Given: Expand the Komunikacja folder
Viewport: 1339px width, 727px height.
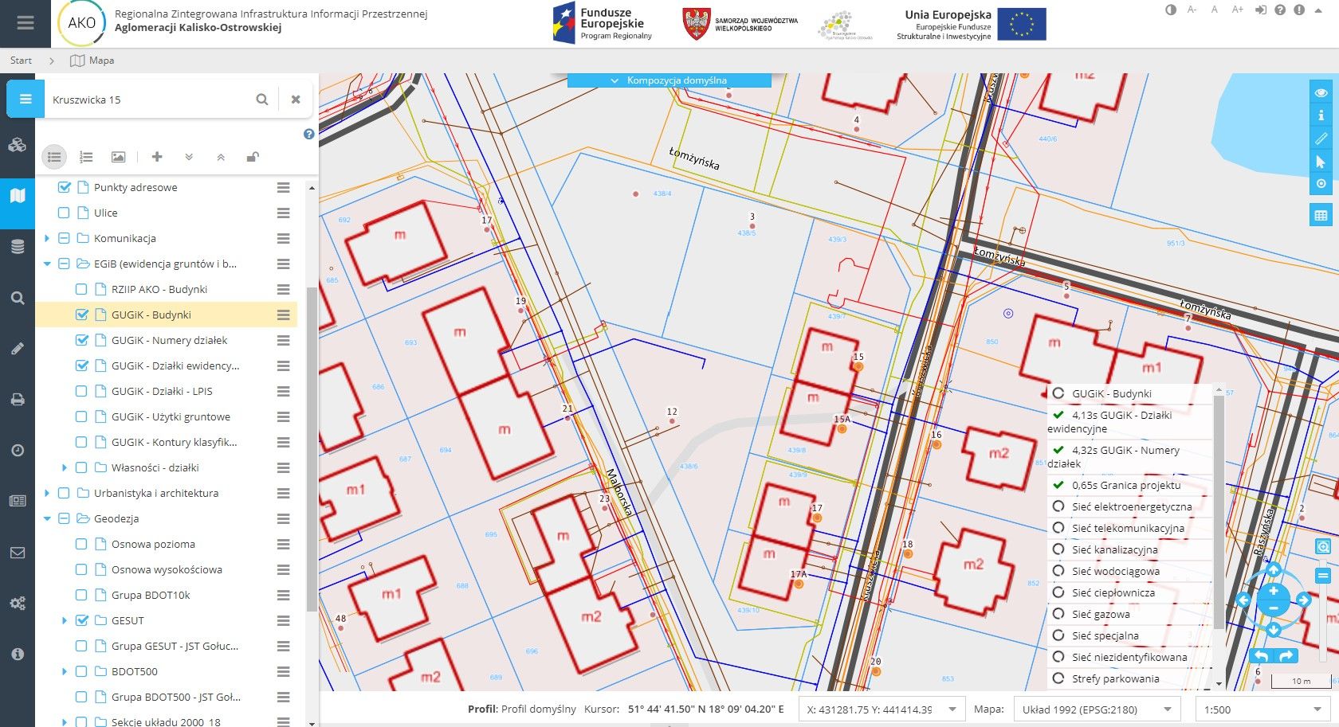Looking at the screenshot, I should (x=47, y=238).
